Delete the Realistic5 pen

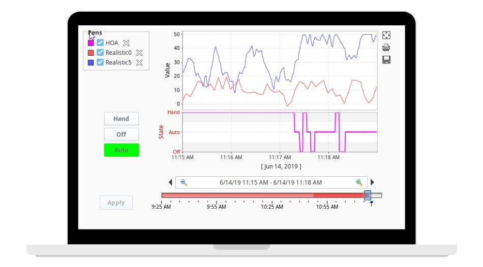click(139, 62)
